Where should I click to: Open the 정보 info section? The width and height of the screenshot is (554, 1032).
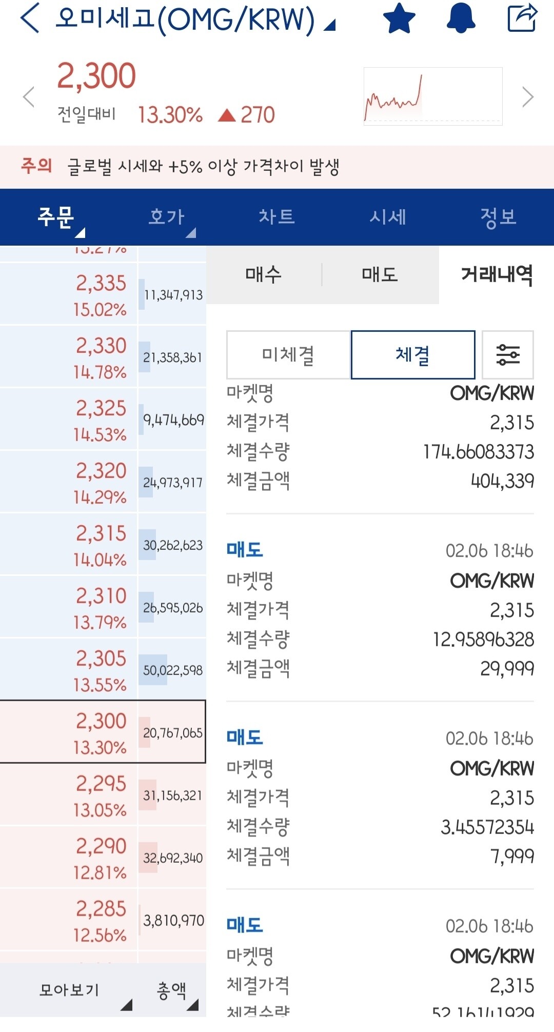(x=499, y=216)
